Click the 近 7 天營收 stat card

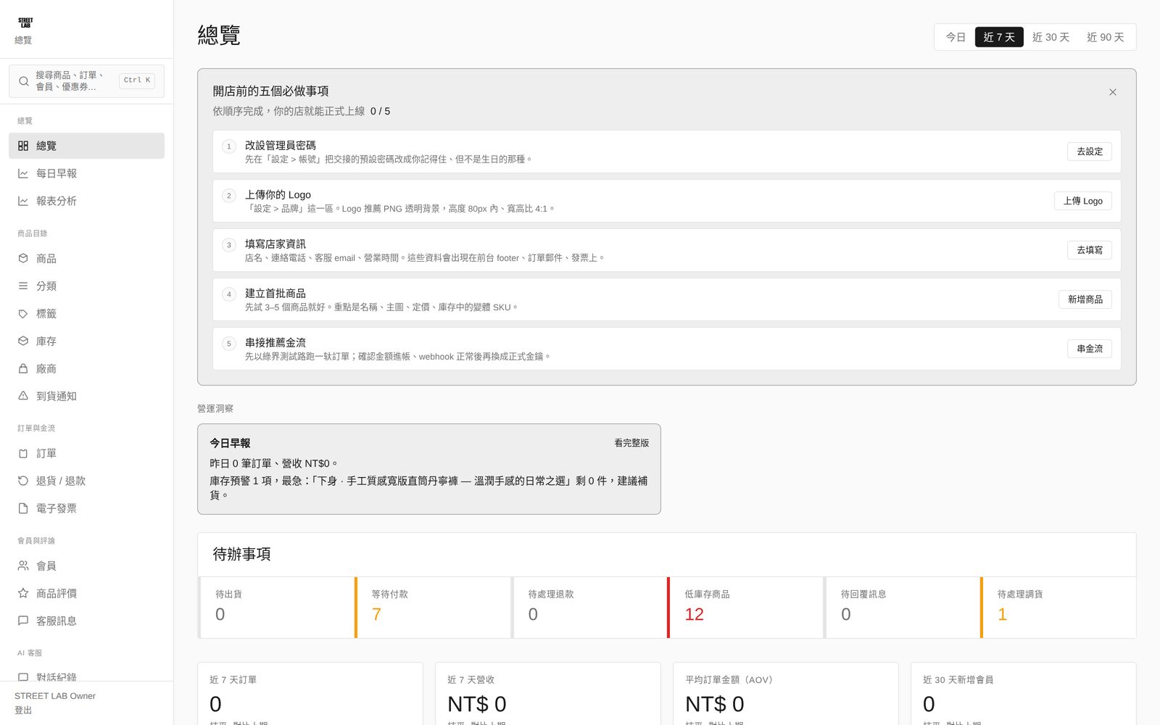pyautogui.click(x=548, y=694)
